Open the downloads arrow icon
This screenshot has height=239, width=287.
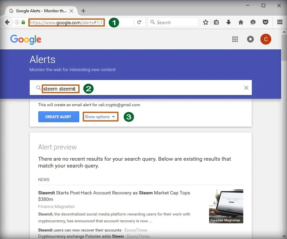click(x=229, y=22)
